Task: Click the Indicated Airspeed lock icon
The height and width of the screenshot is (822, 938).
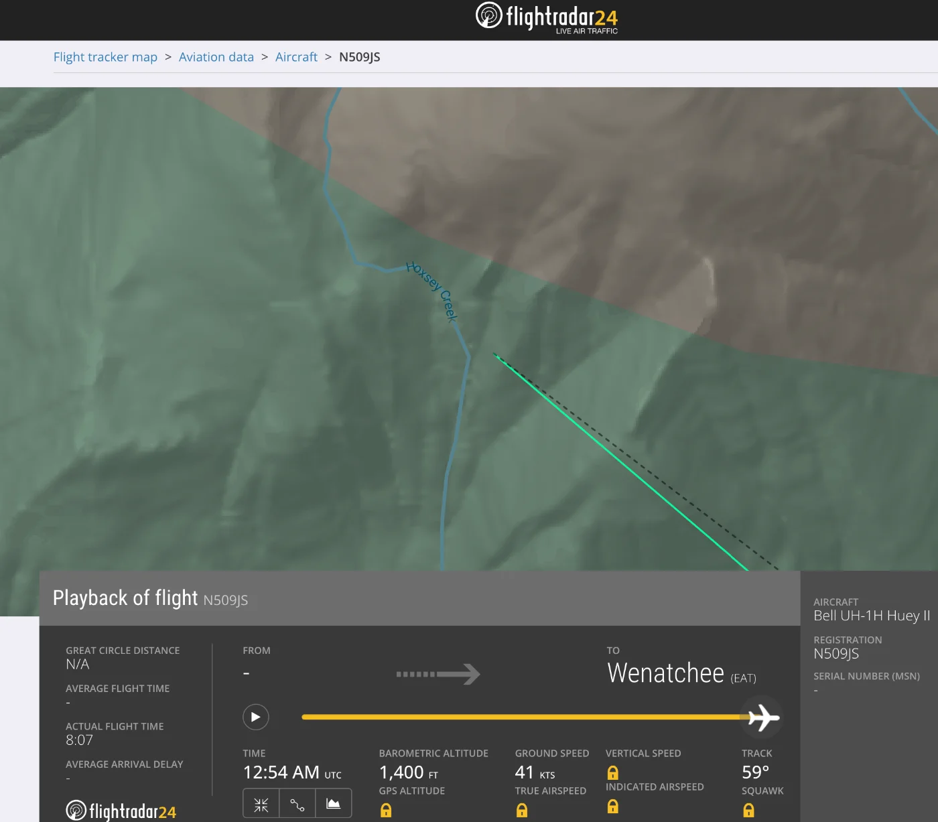Action: click(612, 807)
